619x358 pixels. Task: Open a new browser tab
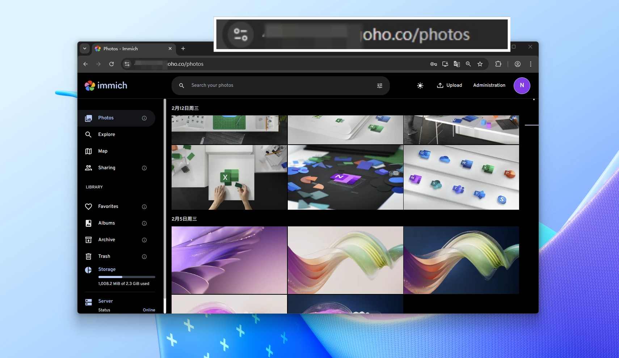point(183,48)
